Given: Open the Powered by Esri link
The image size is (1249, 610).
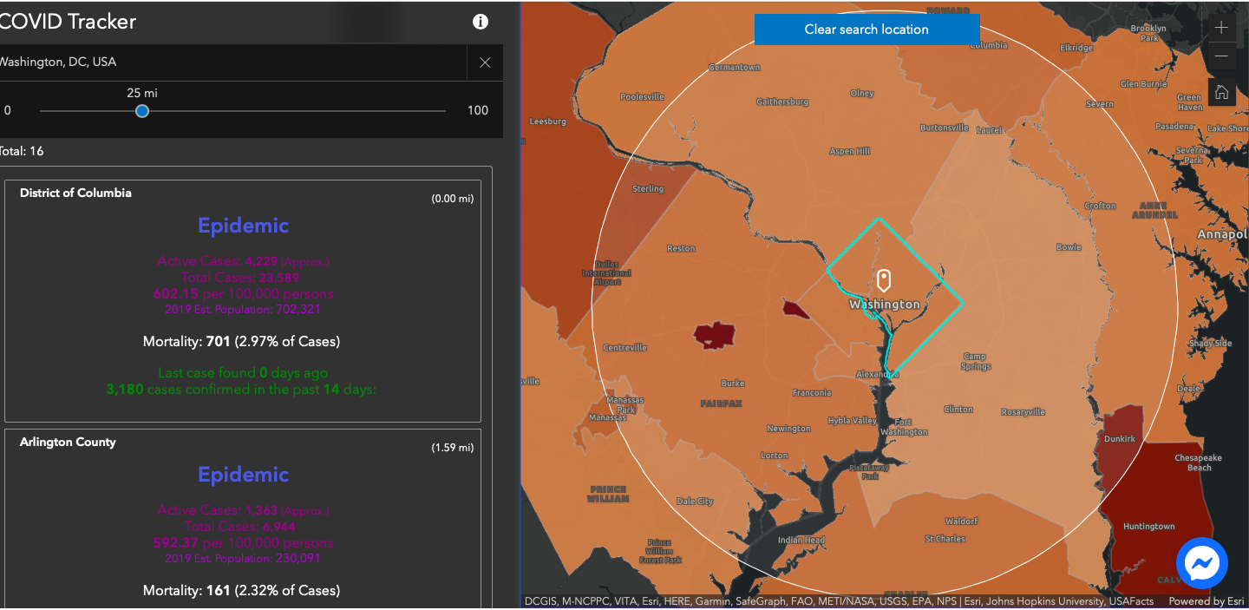Looking at the screenshot, I should [1206, 601].
